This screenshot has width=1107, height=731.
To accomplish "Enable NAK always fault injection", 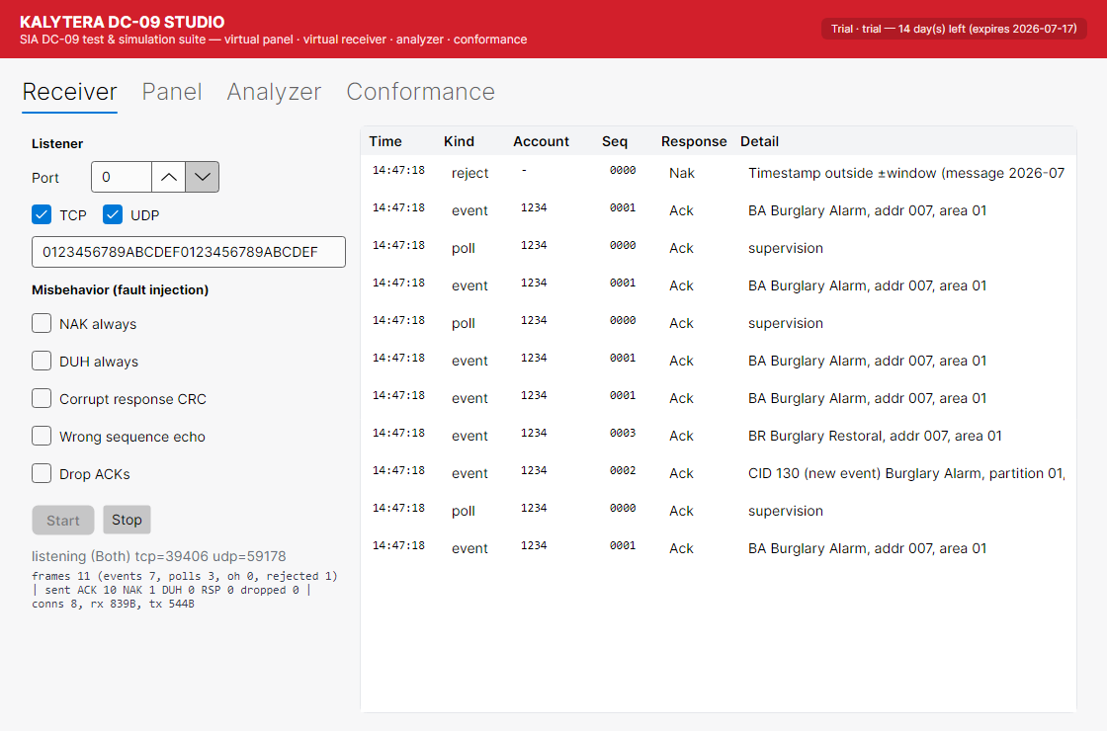I will tap(42, 323).
